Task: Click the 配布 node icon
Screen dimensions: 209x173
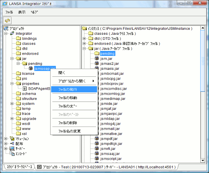Action: coord(12,144)
